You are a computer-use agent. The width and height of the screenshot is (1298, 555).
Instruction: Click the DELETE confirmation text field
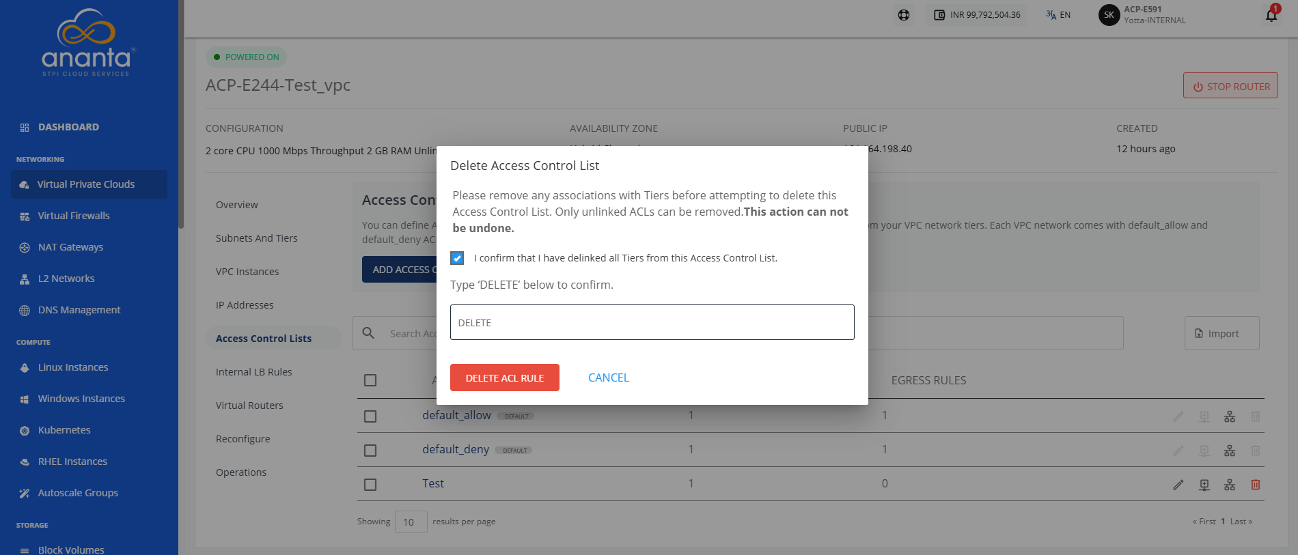tap(652, 322)
